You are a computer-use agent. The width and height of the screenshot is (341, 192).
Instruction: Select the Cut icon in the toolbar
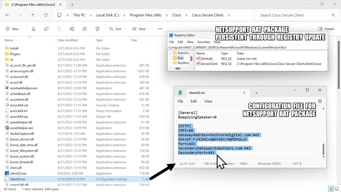(34, 29)
